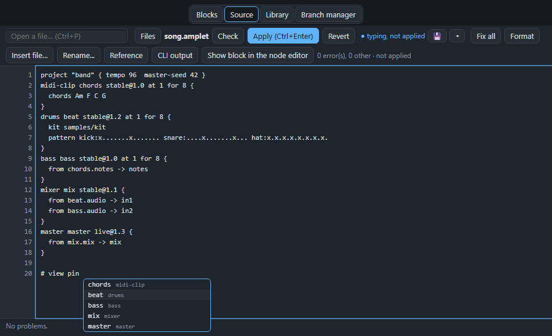Click 'bass bass stable@1.0' line

(x=104, y=158)
